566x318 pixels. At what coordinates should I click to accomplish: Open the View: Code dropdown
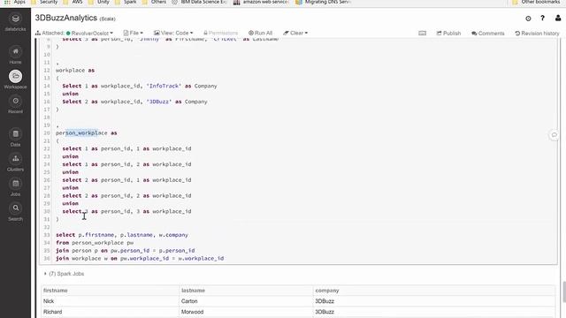click(x=173, y=33)
